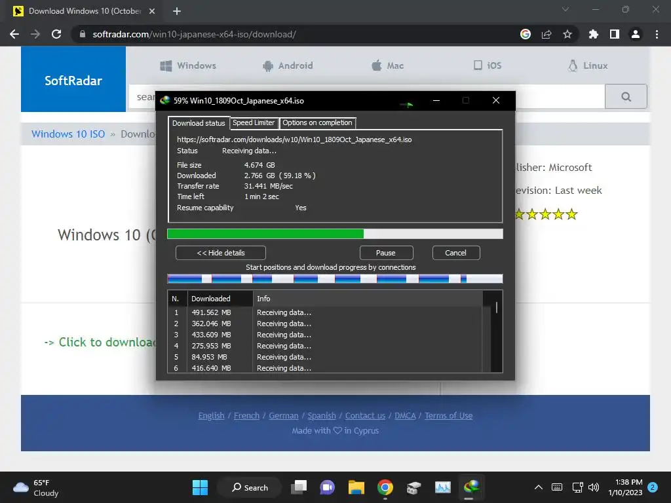Open the English language link
Viewport: 671px width, 503px height.
click(x=212, y=416)
